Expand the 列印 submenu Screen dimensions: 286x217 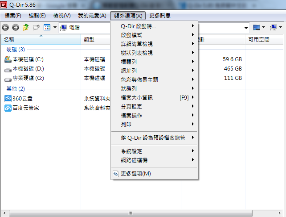(x=154, y=124)
